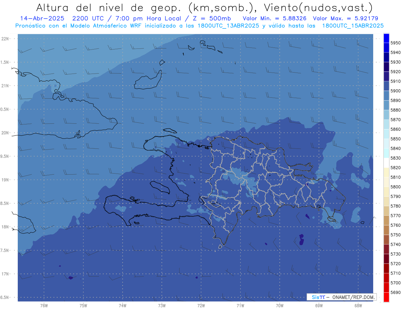Click the 22N latitude label

[6, 39]
